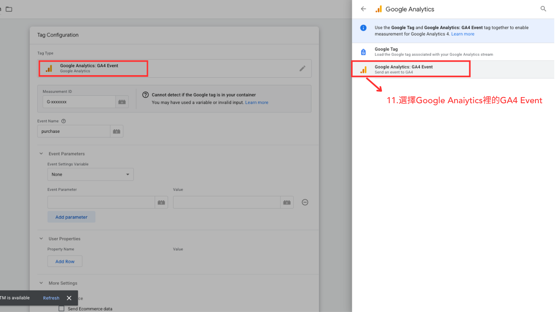The width and height of the screenshot is (555, 312).
Task: Select the Google Tag option
Action: [x=433, y=52]
